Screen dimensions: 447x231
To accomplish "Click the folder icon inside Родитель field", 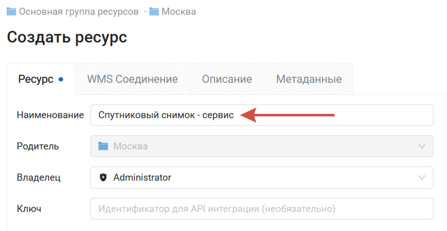I will tap(103, 146).
